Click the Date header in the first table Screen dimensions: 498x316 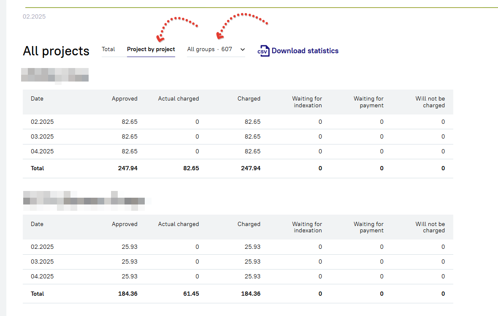pos(37,98)
